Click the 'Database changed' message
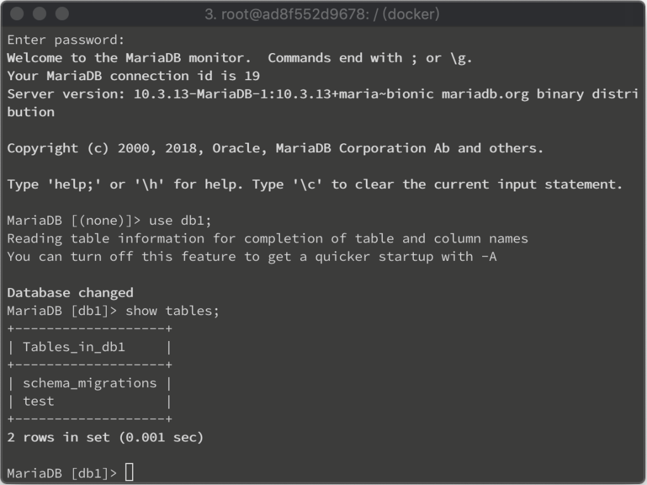Screen dimensions: 647x485 point(70,293)
